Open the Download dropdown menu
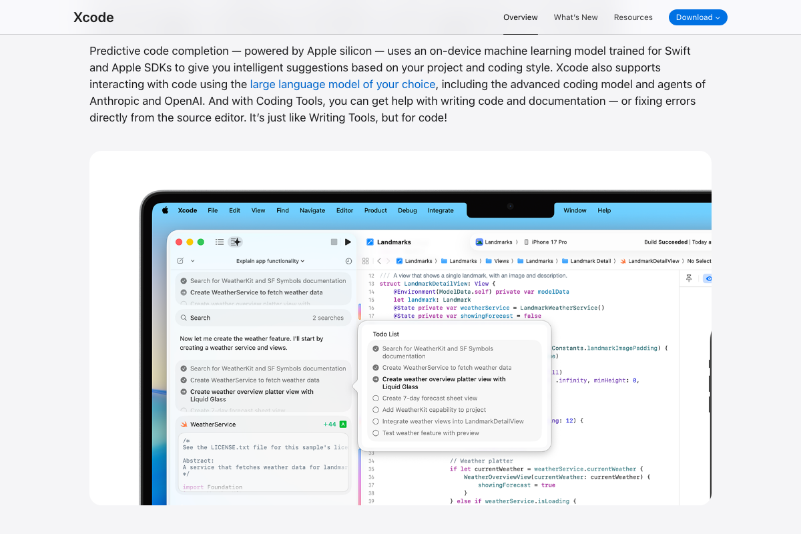801x534 pixels. click(x=698, y=17)
